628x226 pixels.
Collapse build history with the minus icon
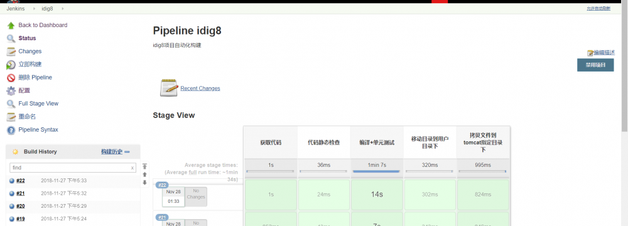(127, 152)
